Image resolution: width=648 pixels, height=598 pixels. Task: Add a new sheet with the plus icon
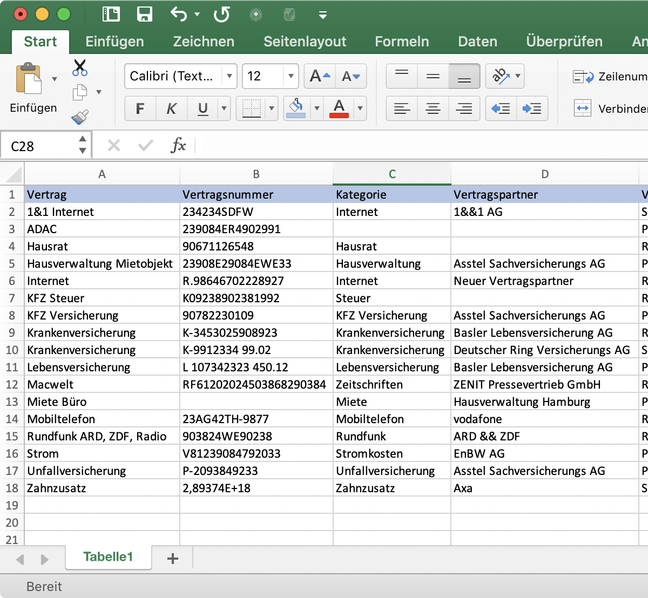tap(173, 559)
